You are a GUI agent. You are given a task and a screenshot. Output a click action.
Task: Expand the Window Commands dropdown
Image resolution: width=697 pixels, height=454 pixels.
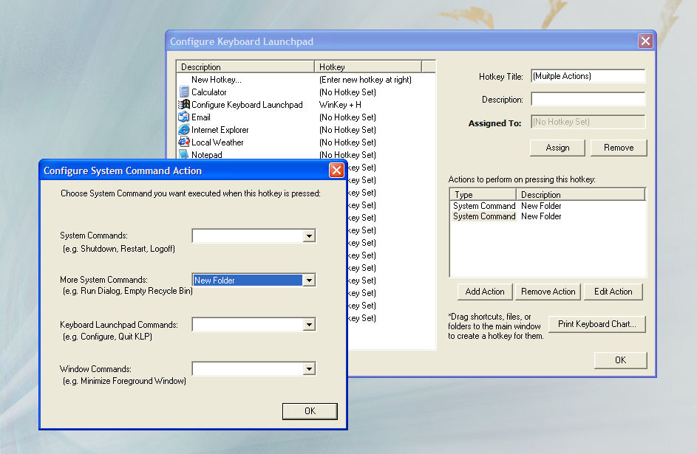point(310,368)
